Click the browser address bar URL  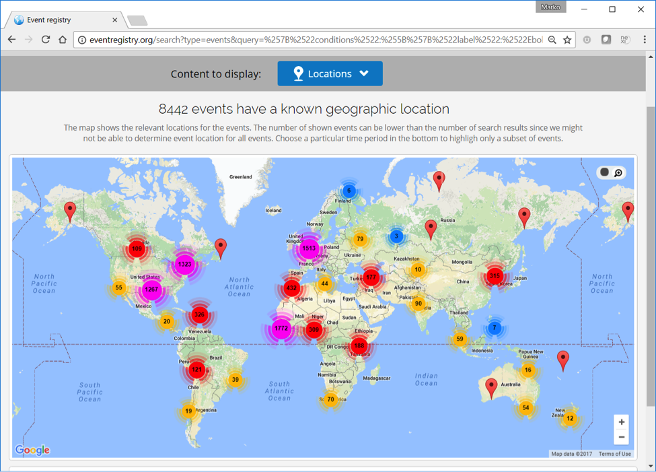point(316,40)
